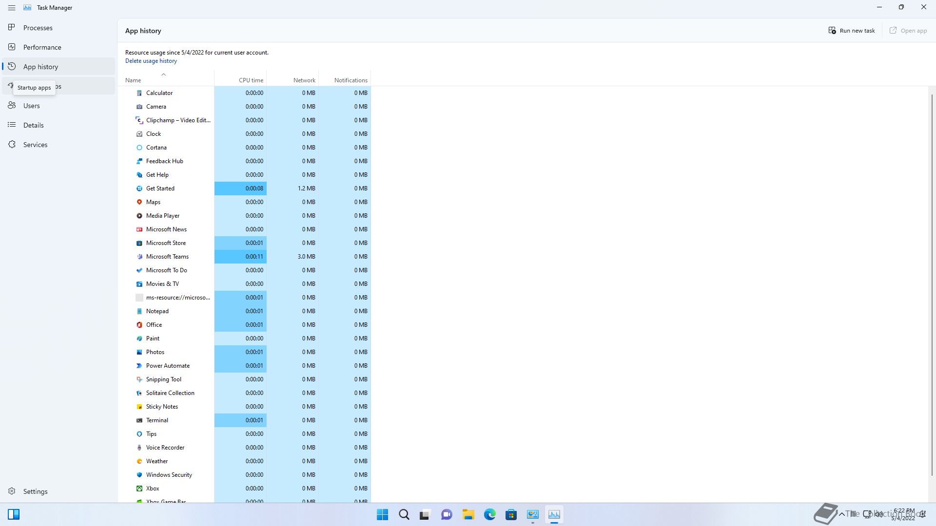The width and height of the screenshot is (936, 526).
Task: Click the Paint app icon
Action: 139,338
